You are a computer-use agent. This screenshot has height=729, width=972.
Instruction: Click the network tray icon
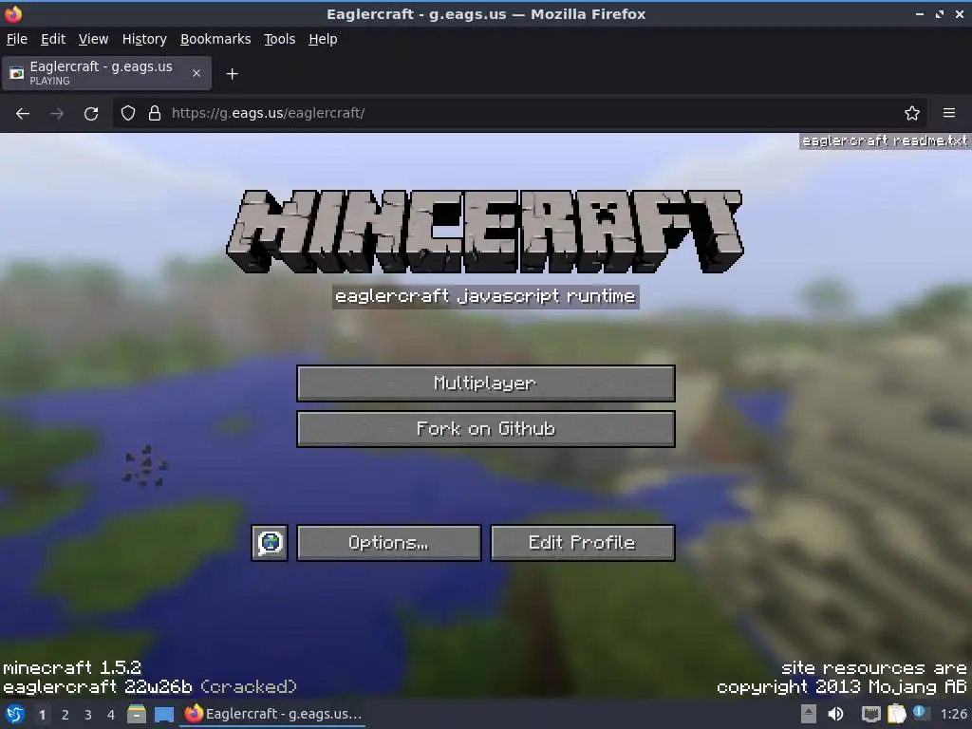coord(871,714)
